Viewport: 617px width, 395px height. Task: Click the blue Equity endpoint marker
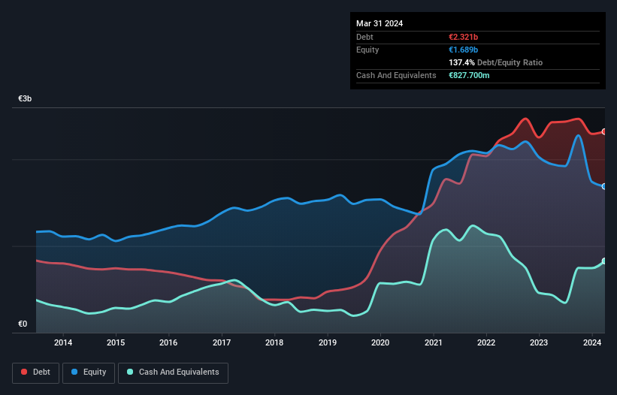[604, 186]
